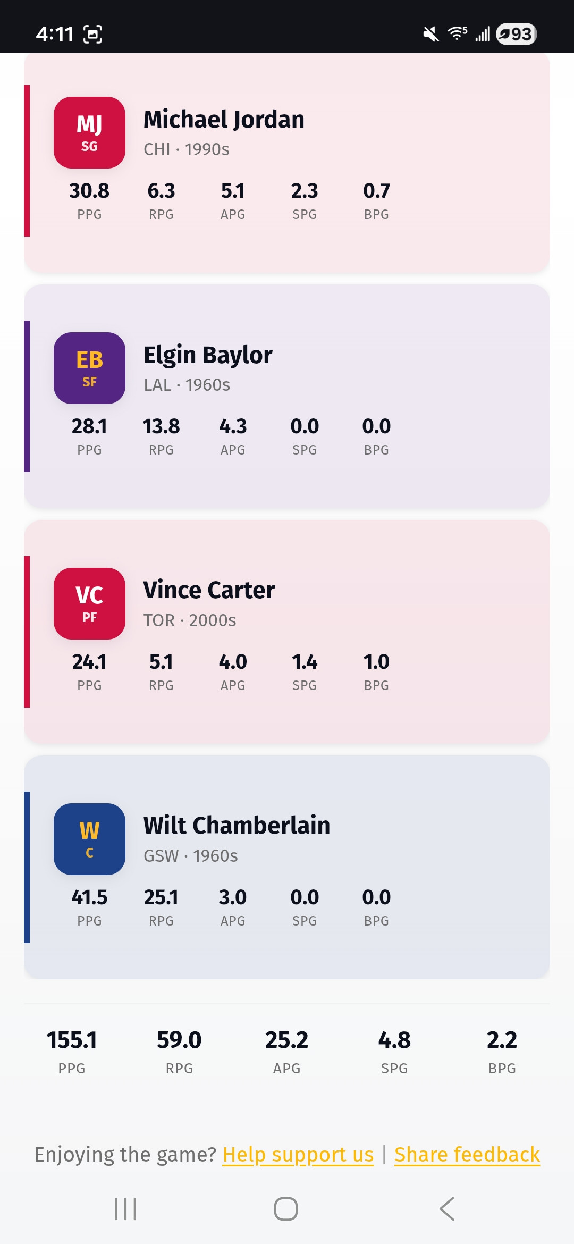574x1244 pixels.
Task: Select the Elgin Baylor player card
Action: point(287,396)
